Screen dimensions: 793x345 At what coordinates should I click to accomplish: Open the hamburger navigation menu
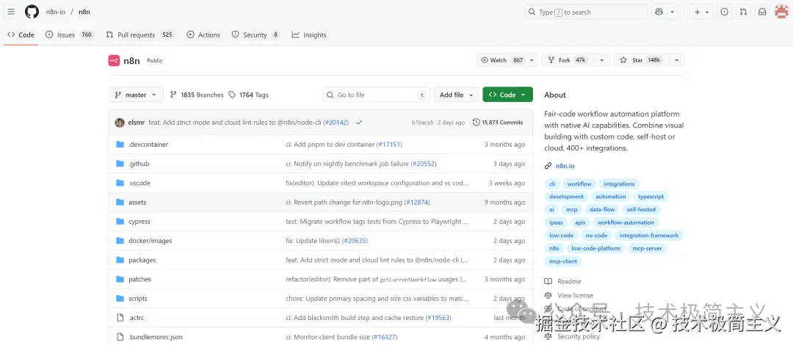pos(11,12)
